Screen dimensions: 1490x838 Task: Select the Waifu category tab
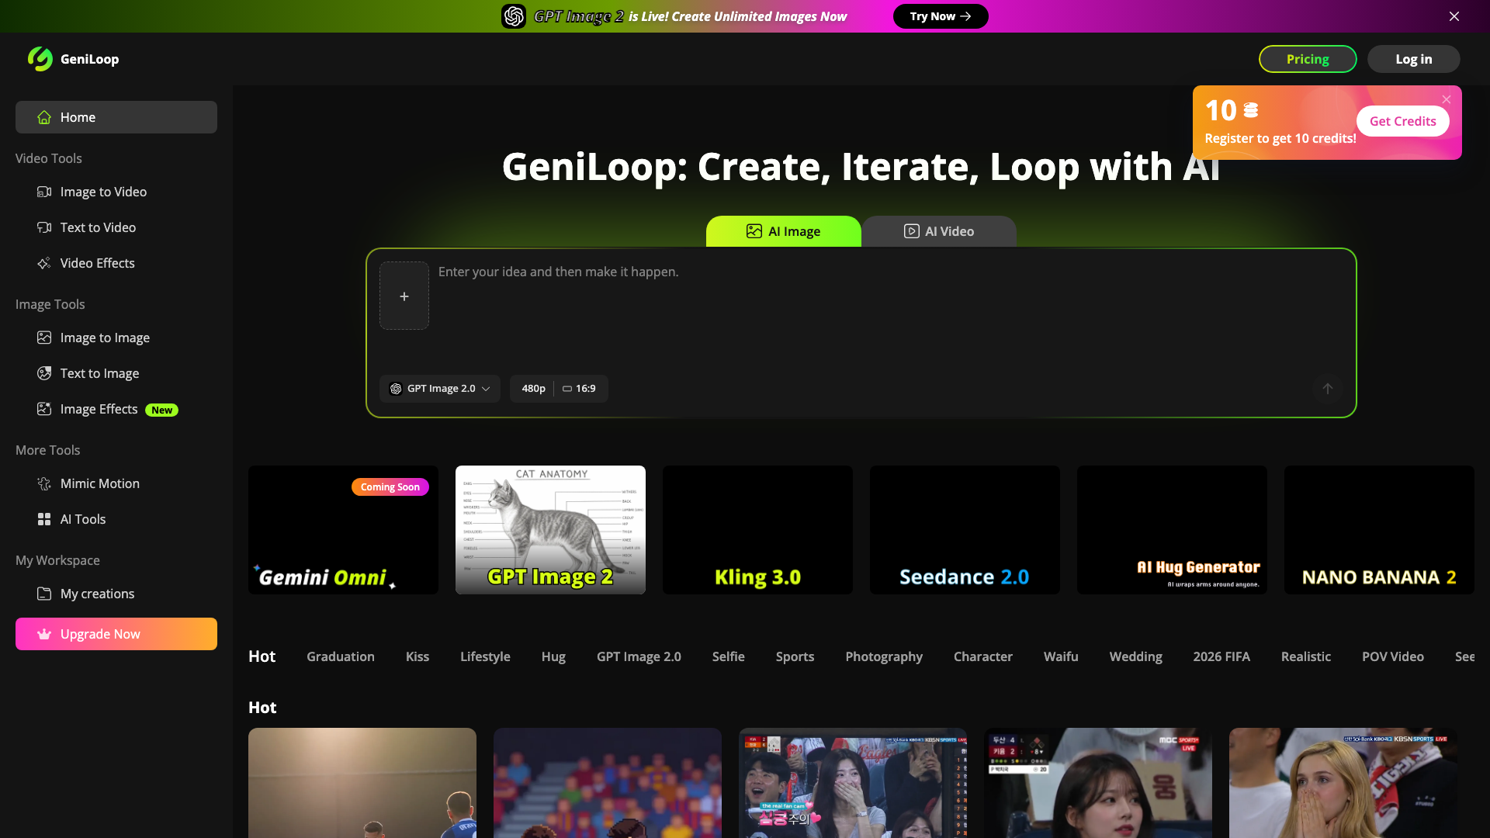point(1061,656)
